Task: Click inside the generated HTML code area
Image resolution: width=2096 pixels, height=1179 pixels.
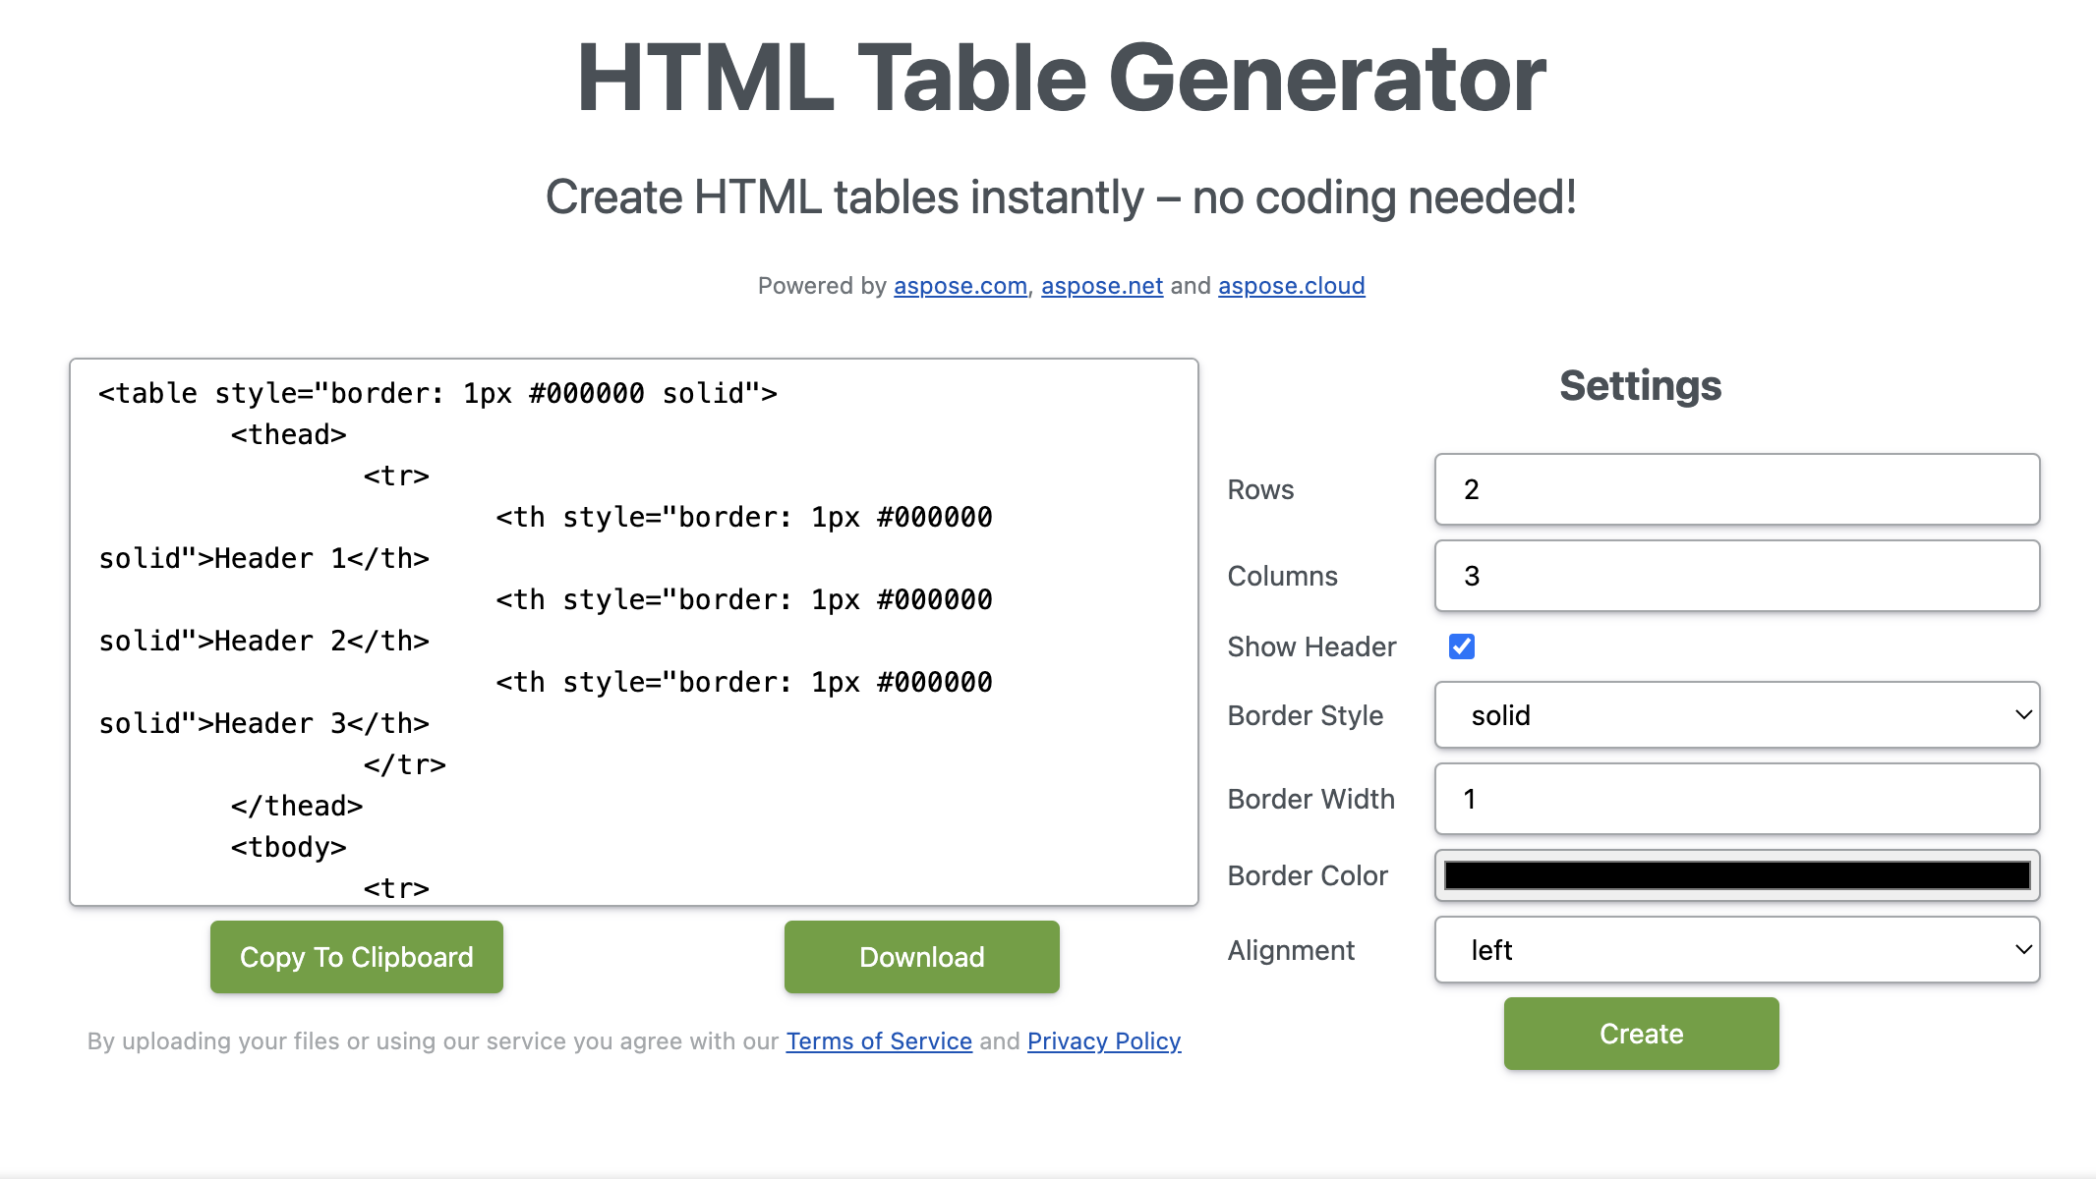Action: click(634, 632)
